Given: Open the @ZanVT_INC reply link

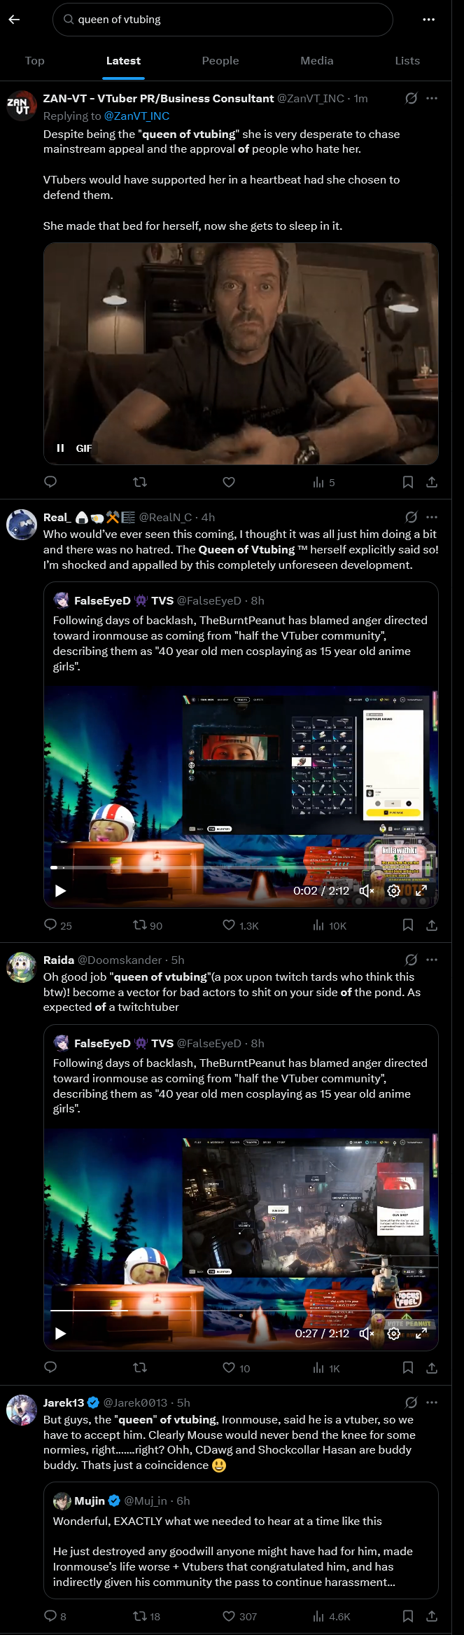Looking at the screenshot, I should 136,116.
